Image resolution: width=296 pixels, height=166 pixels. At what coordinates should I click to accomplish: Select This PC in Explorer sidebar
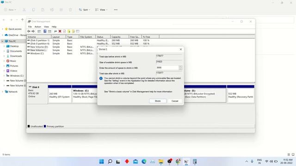pos(12,41)
